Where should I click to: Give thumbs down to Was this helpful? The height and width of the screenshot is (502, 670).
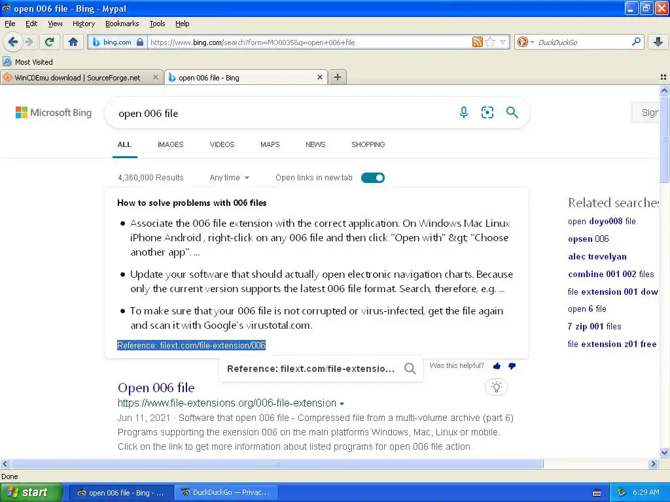click(x=512, y=366)
